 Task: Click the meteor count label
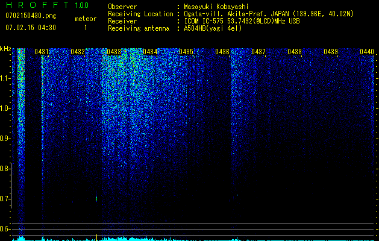pos(86,19)
